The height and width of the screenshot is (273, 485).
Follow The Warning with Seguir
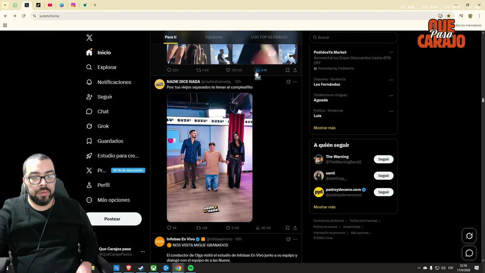coord(383,159)
